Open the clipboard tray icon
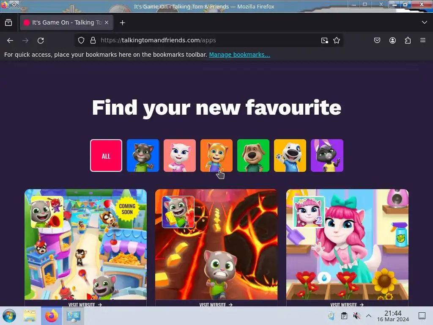Viewport: 433px width, 325px height. click(344, 316)
